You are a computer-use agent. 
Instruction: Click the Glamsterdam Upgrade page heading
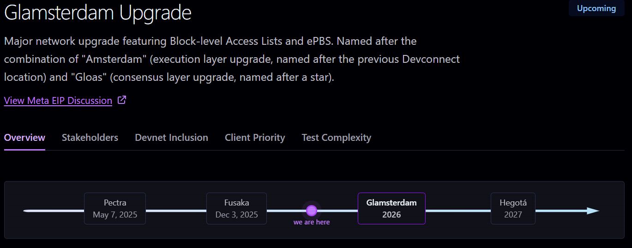[97, 12]
